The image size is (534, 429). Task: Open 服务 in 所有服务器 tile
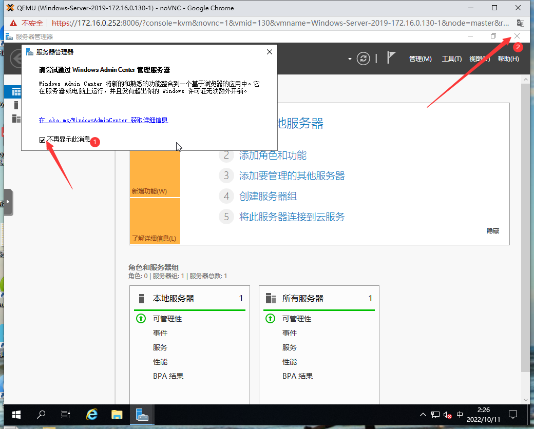click(x=290, y=347)
